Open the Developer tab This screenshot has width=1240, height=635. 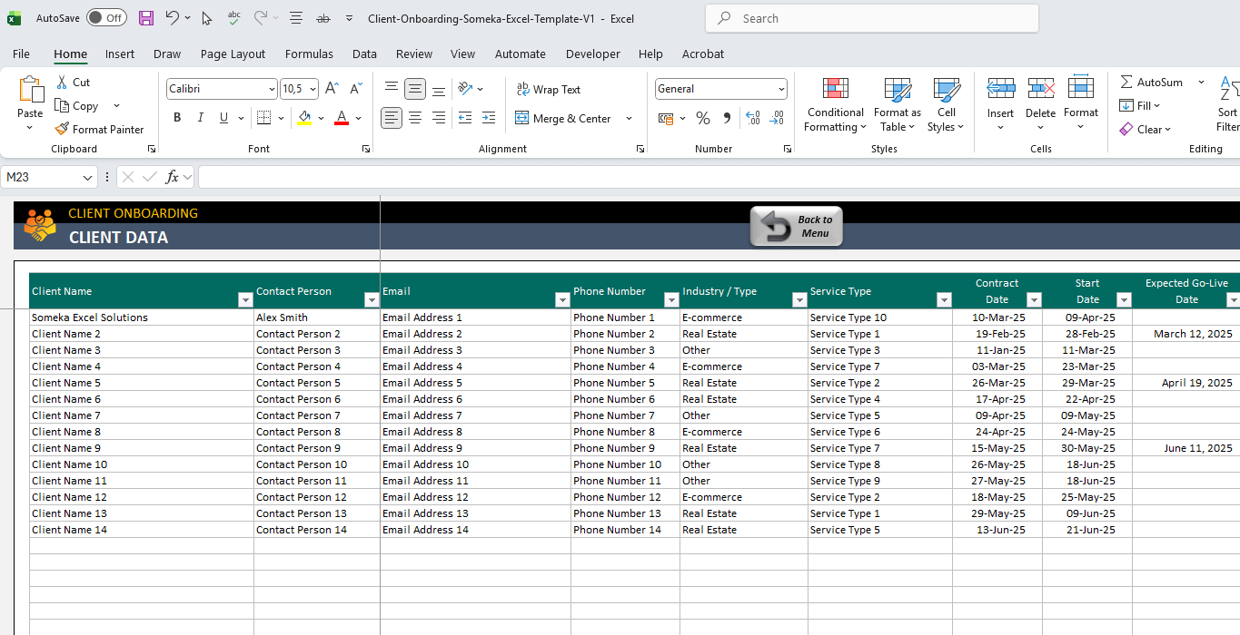[592, 54]
